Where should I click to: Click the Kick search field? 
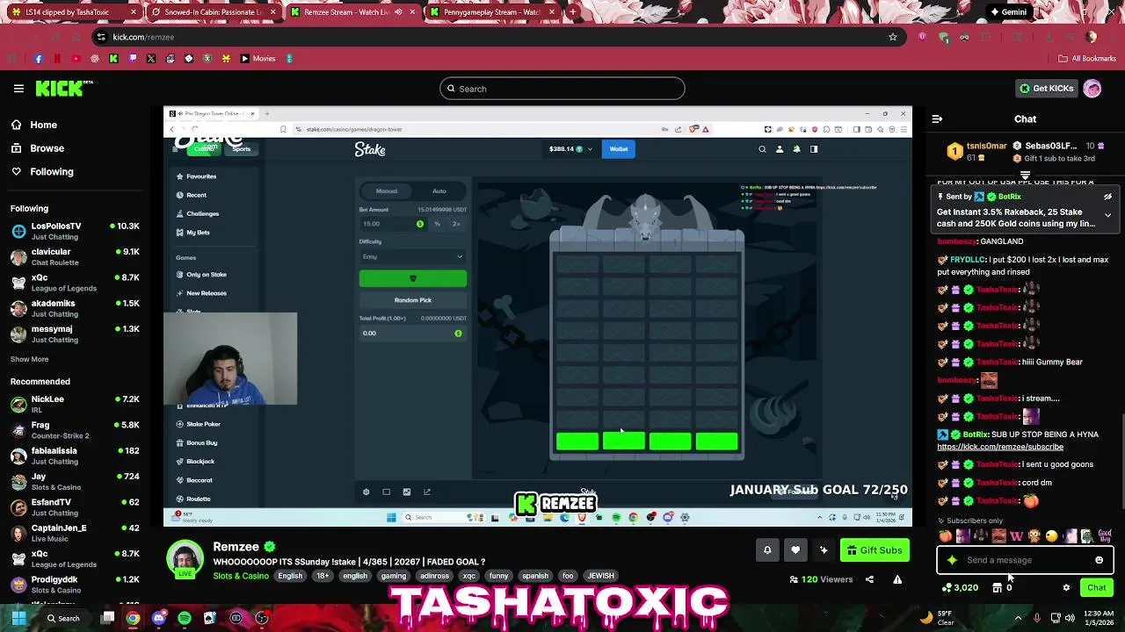point(562,89)
